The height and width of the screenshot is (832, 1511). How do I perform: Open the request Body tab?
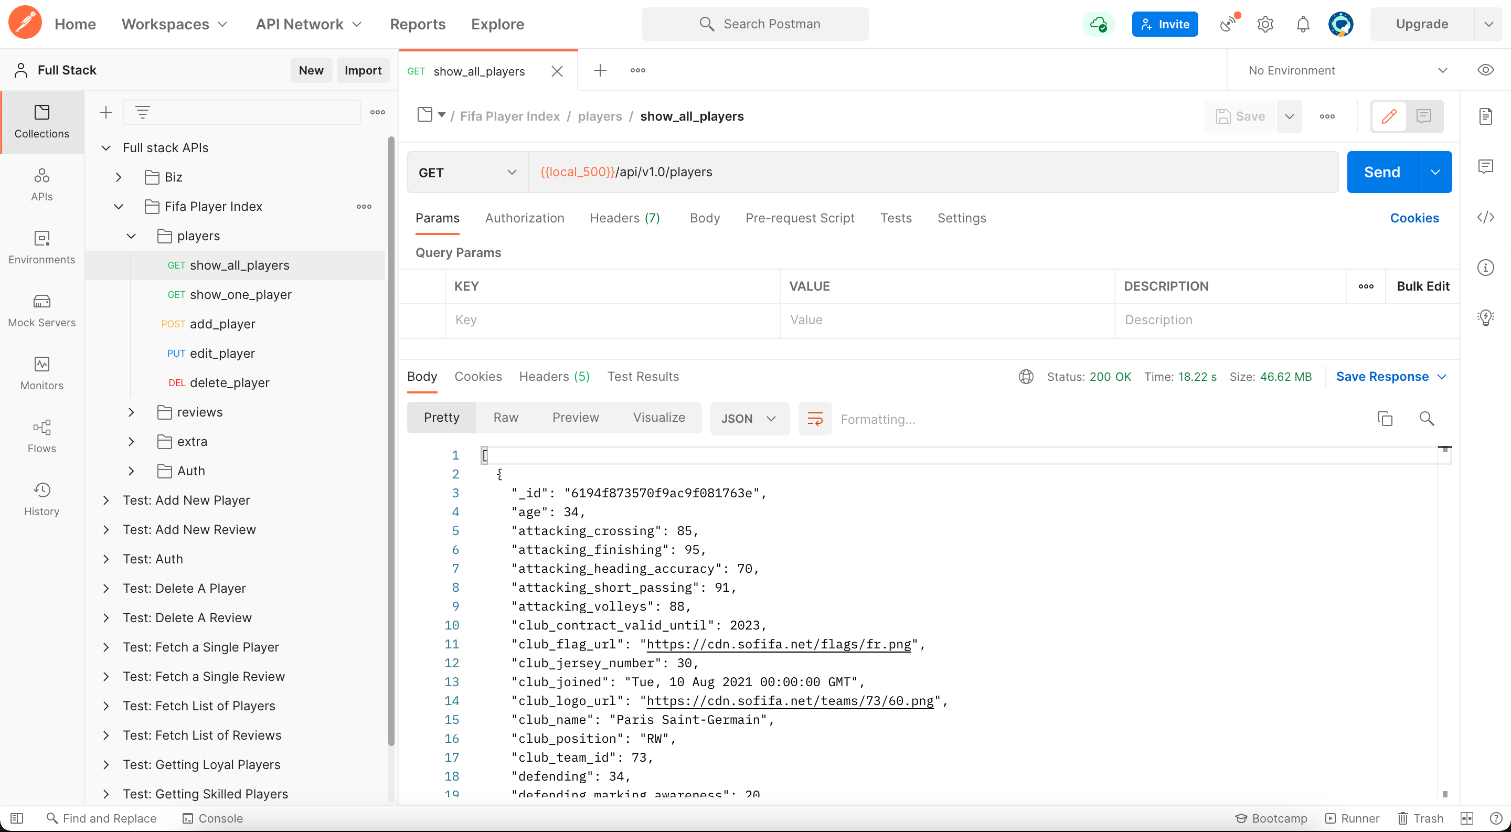(705, 218)
